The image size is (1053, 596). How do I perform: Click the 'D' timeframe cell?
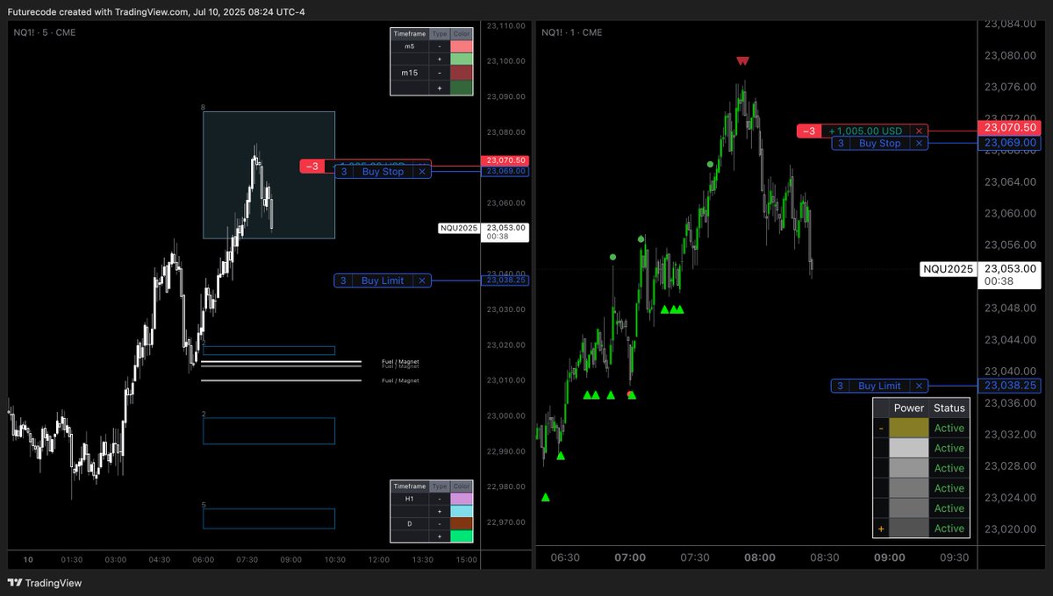click(410, 522)
